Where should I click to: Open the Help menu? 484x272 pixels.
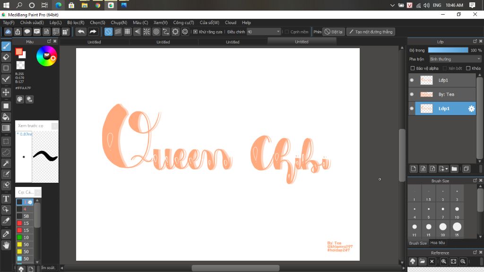[246, 23]
